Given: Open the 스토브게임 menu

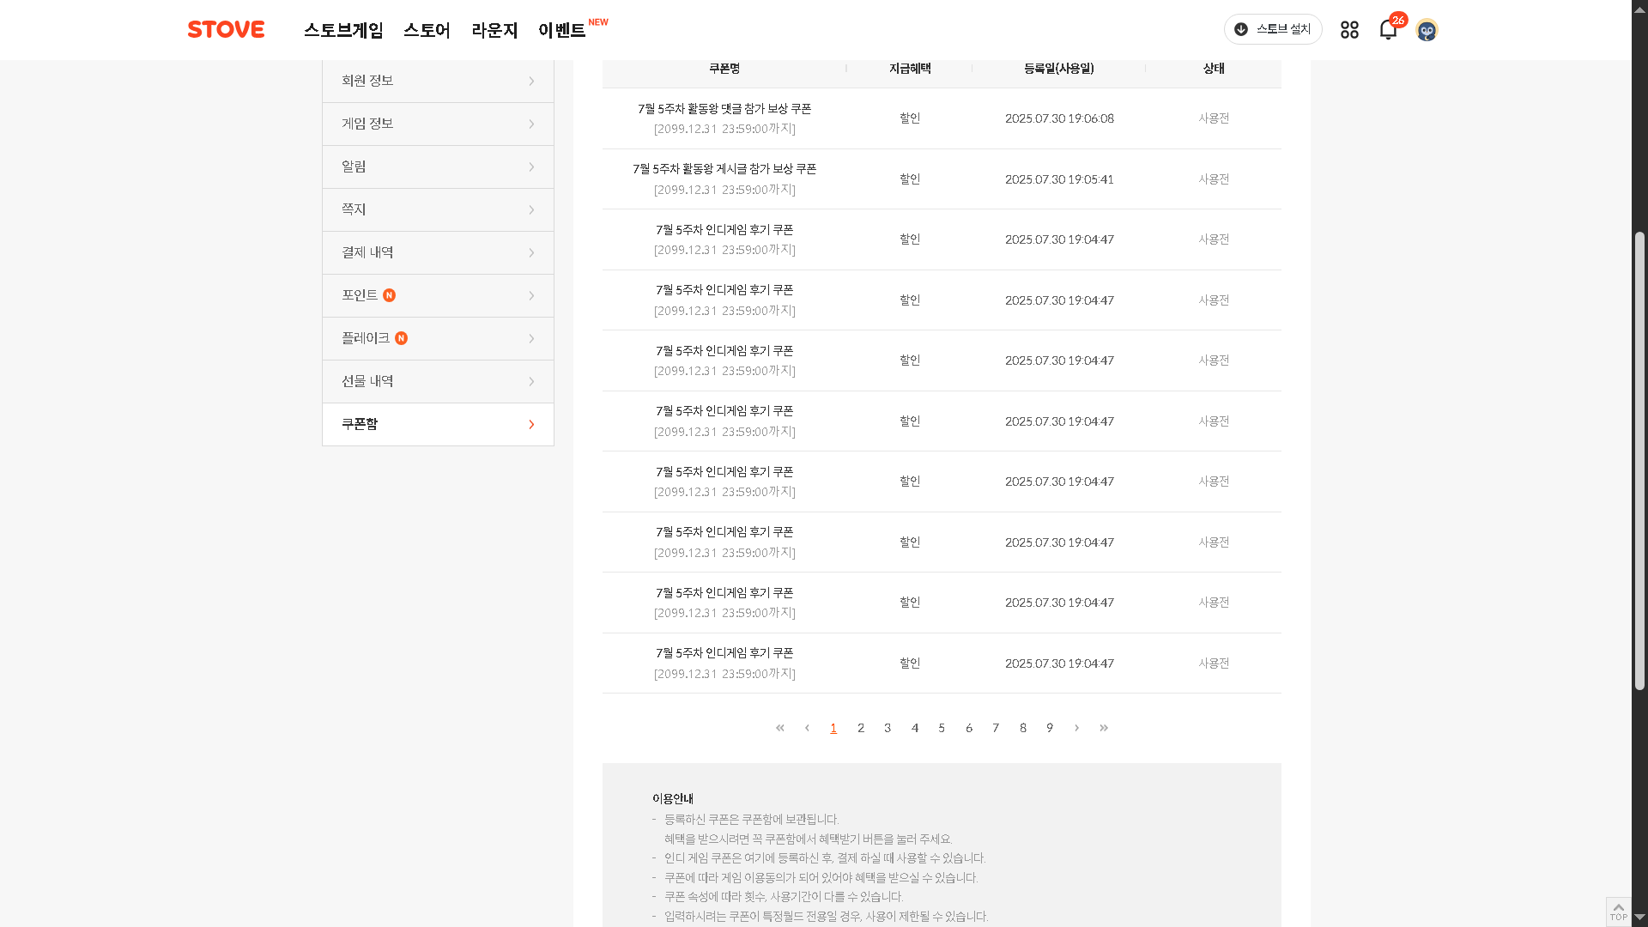Looking at the screenshot, I should click(343, 30).
